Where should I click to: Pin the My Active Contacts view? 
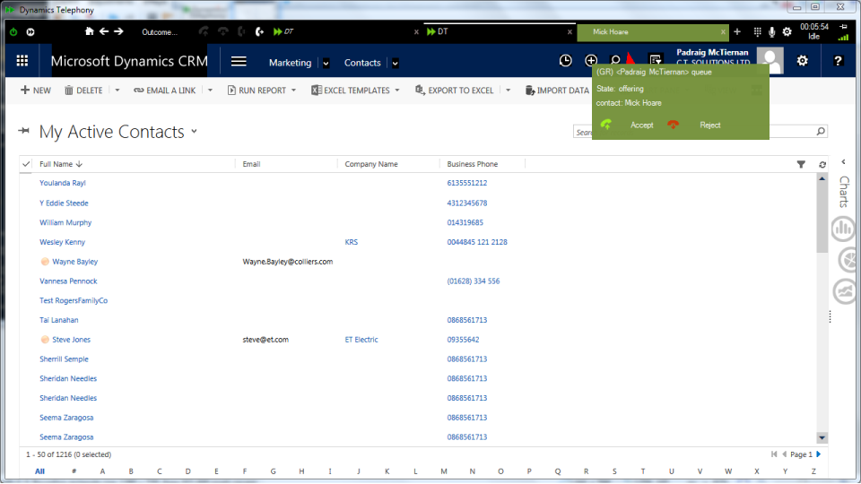click(23, 131)
